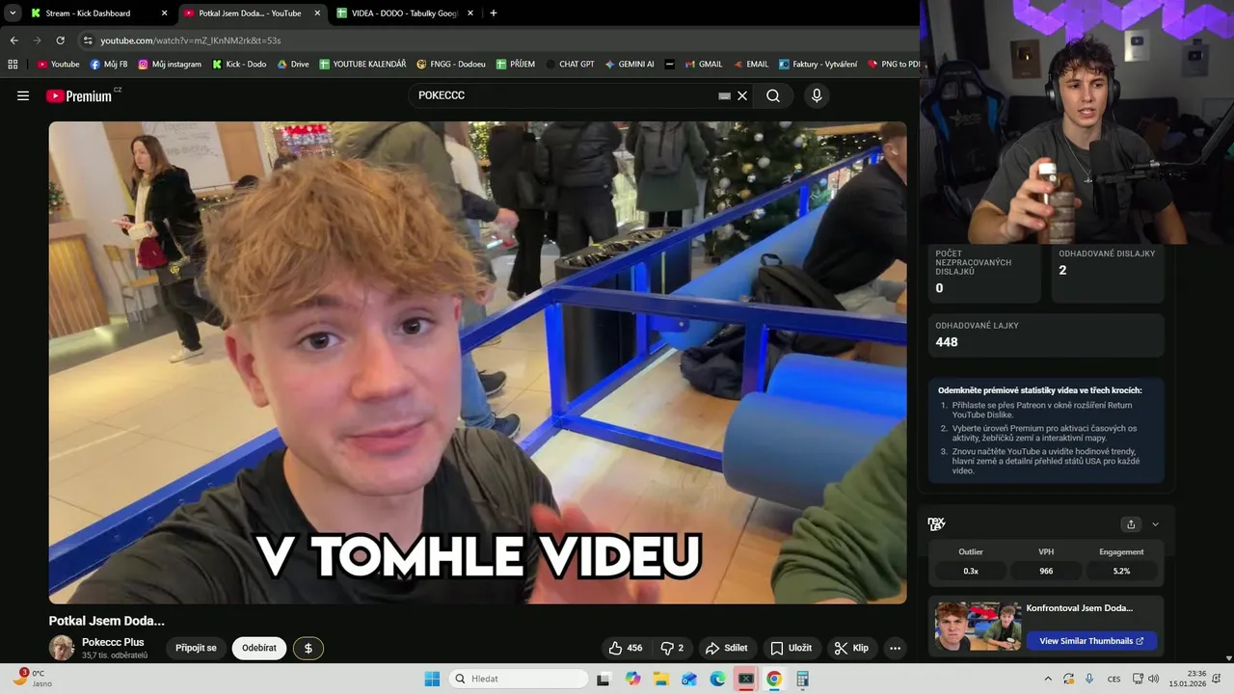
Task: Open a new browser tab
Action: (494, 13)
